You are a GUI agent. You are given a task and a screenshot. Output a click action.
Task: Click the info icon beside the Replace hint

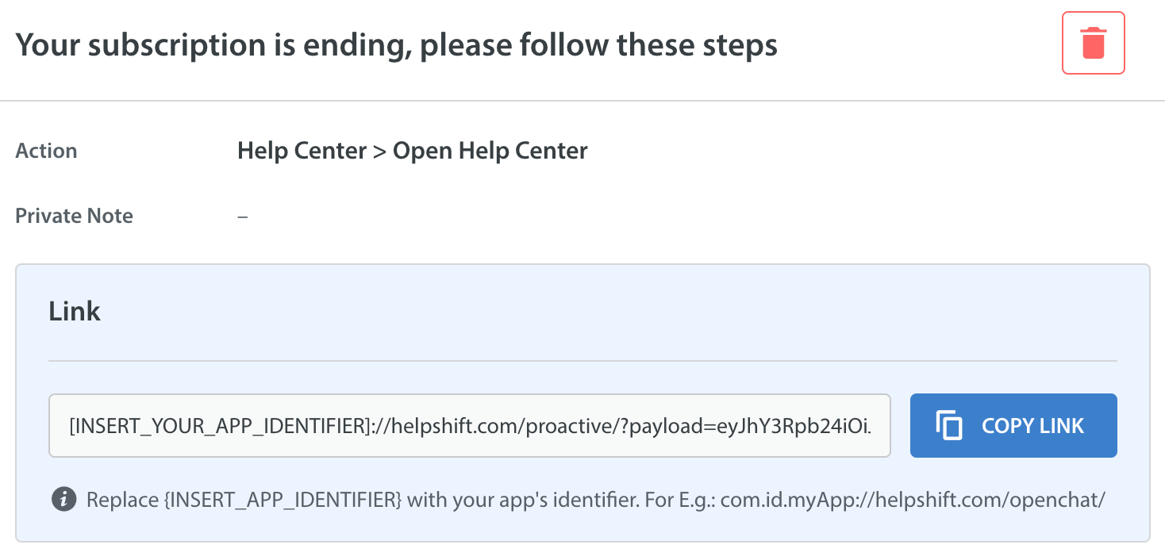click(63, 500)
